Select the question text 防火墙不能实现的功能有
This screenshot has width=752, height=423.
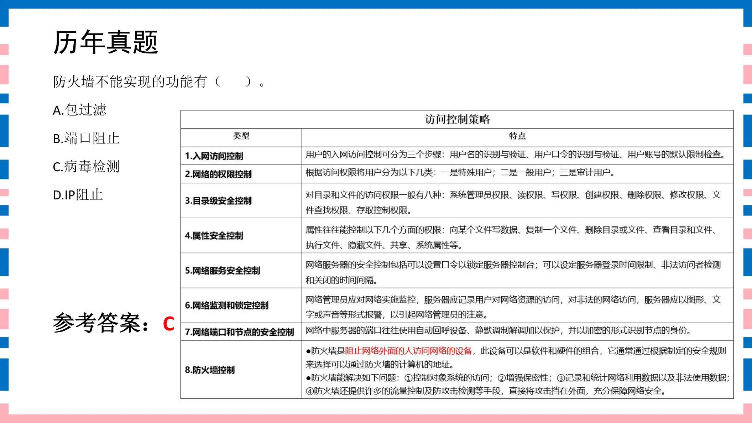(130, 82)
